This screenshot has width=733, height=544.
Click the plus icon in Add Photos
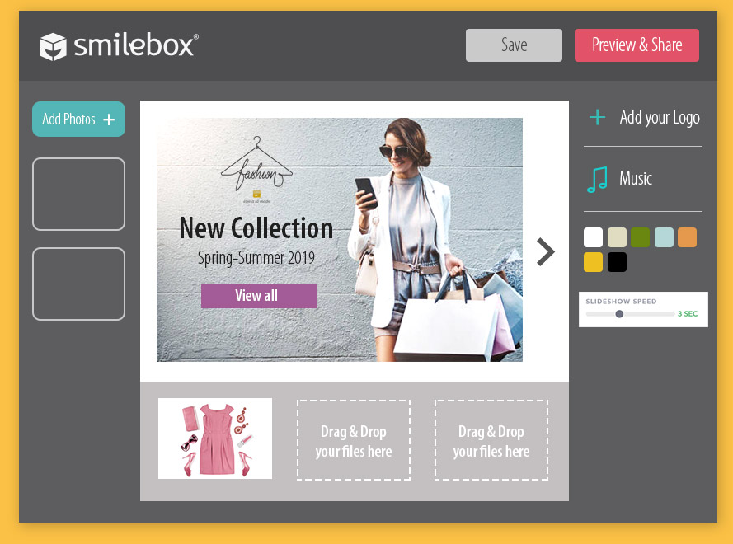(x=109, y=120)
